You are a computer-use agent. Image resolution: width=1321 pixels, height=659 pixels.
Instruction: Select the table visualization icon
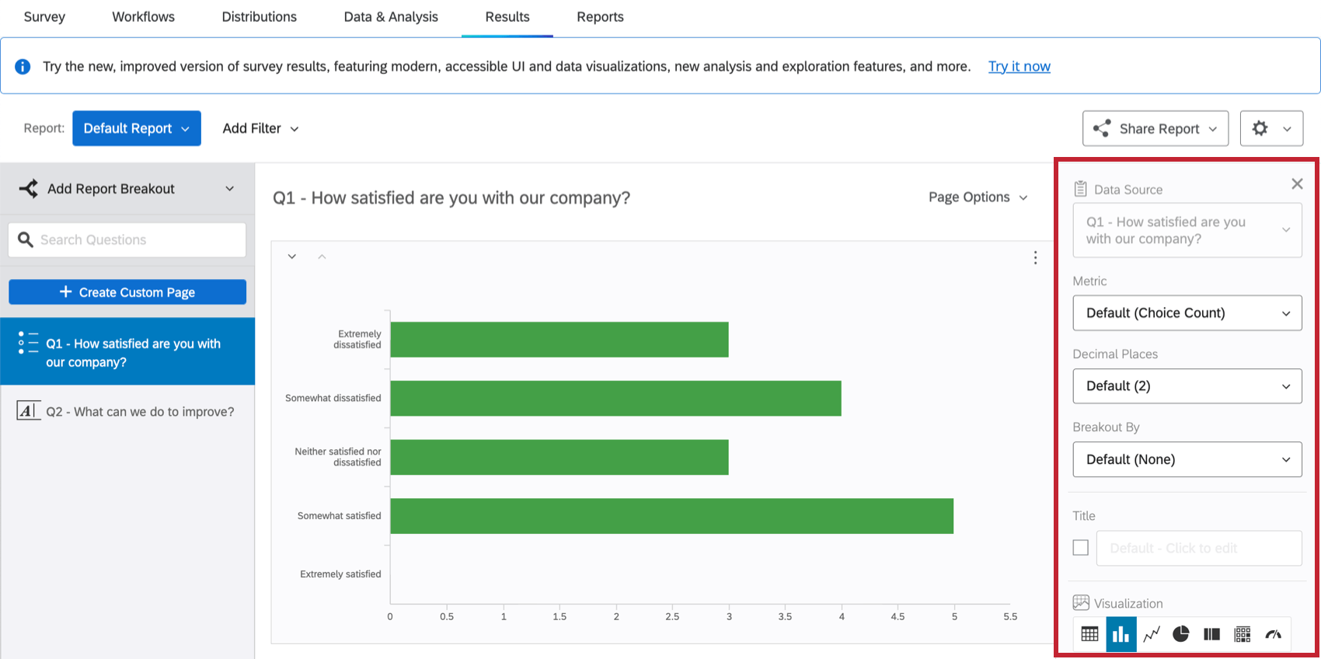(x=1089, y=634)
